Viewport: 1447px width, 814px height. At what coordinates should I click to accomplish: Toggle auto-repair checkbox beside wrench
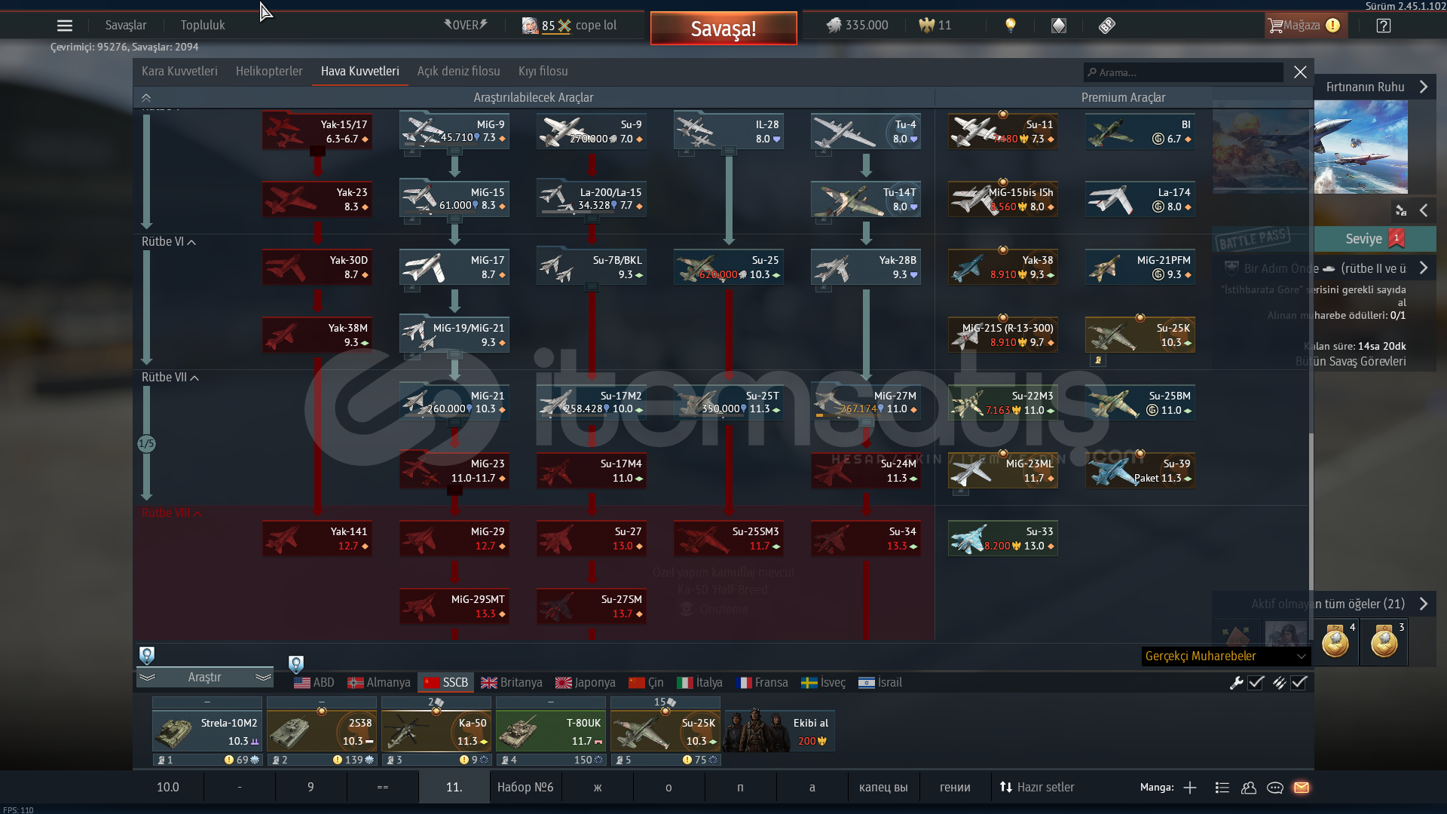pyautogui.click(x=1256, y=683)
